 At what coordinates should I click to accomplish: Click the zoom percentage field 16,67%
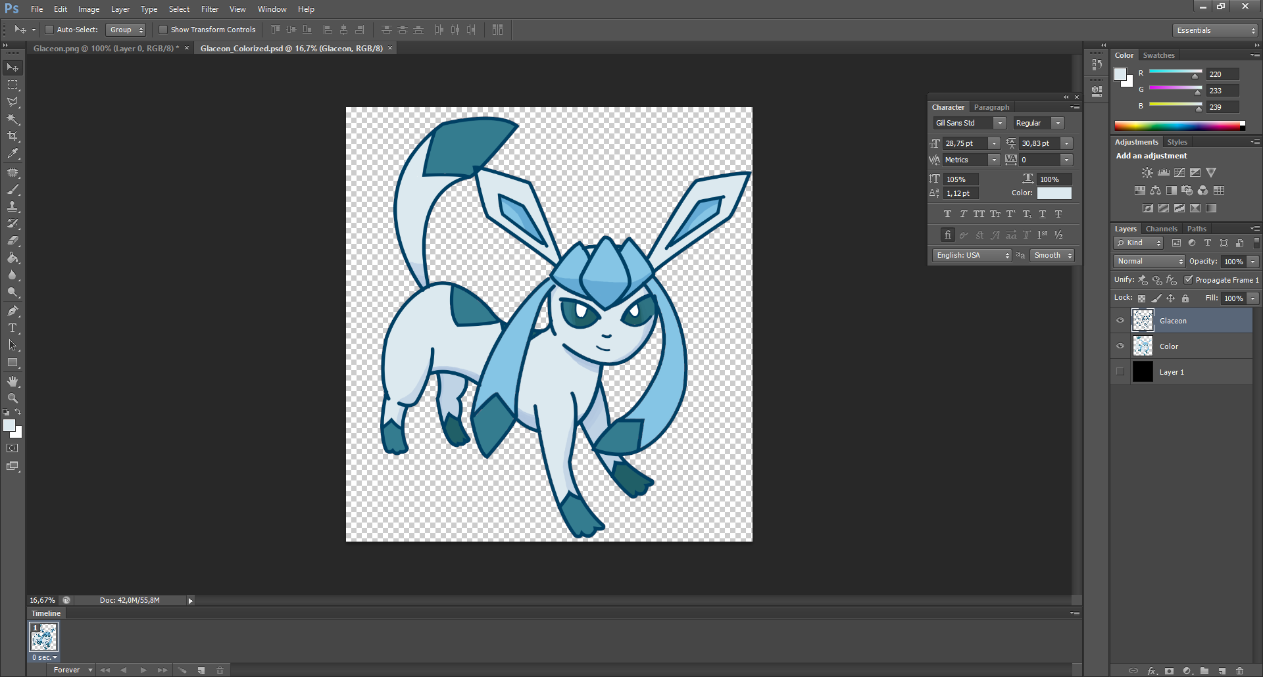[42, 600]
